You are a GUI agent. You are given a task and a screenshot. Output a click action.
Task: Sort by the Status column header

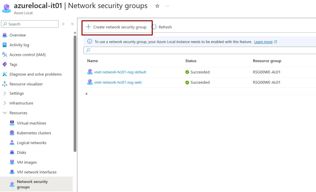click(191, 61)
